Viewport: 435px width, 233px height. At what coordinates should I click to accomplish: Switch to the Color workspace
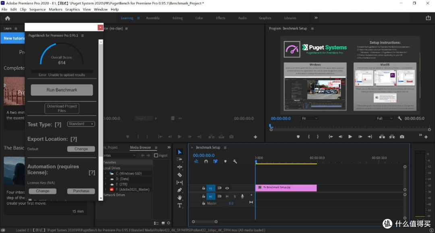point(199,18)
